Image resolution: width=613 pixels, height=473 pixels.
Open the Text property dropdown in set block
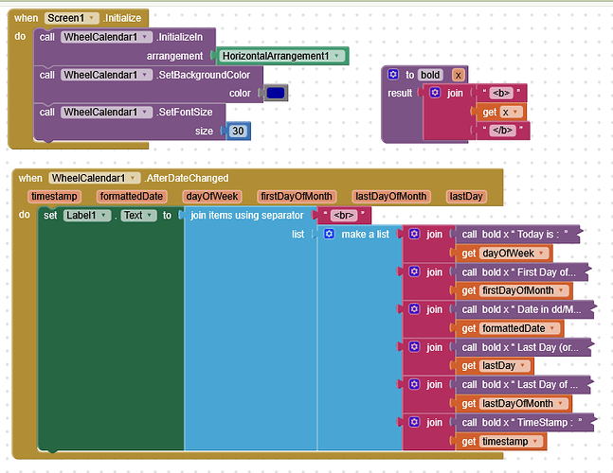pos(149,216)
